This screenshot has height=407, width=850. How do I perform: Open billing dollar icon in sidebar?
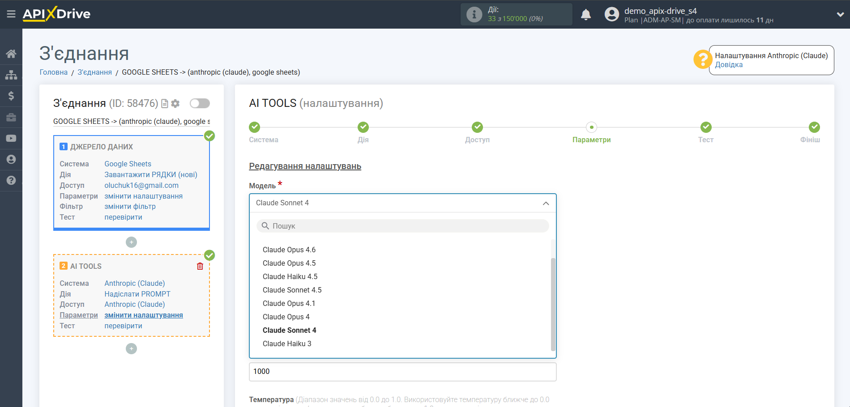tap(11, 96)
